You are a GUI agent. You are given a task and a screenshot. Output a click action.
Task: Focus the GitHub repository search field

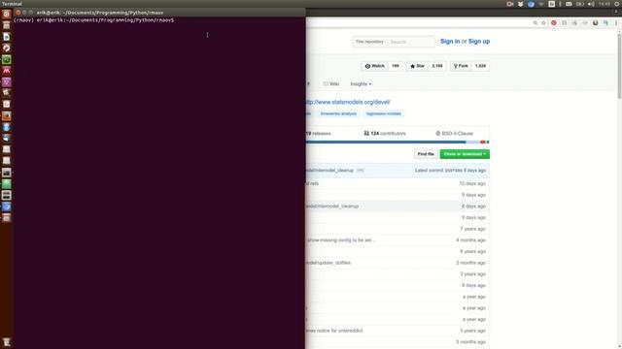coord(410,42)
